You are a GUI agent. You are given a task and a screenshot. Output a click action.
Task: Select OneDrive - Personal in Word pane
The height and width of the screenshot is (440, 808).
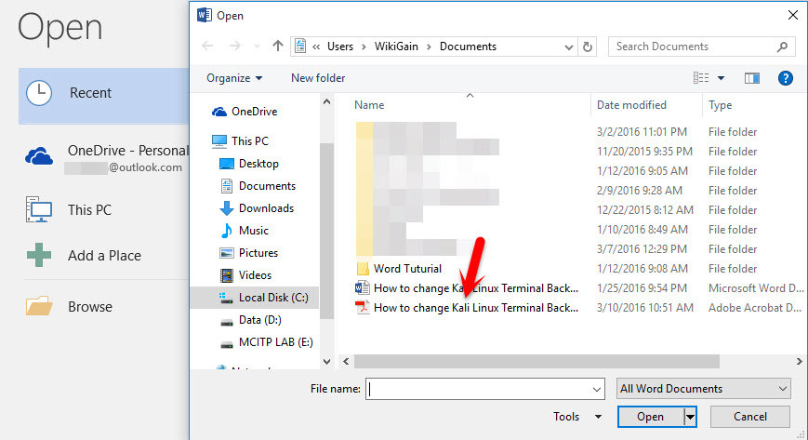(107, 157)
